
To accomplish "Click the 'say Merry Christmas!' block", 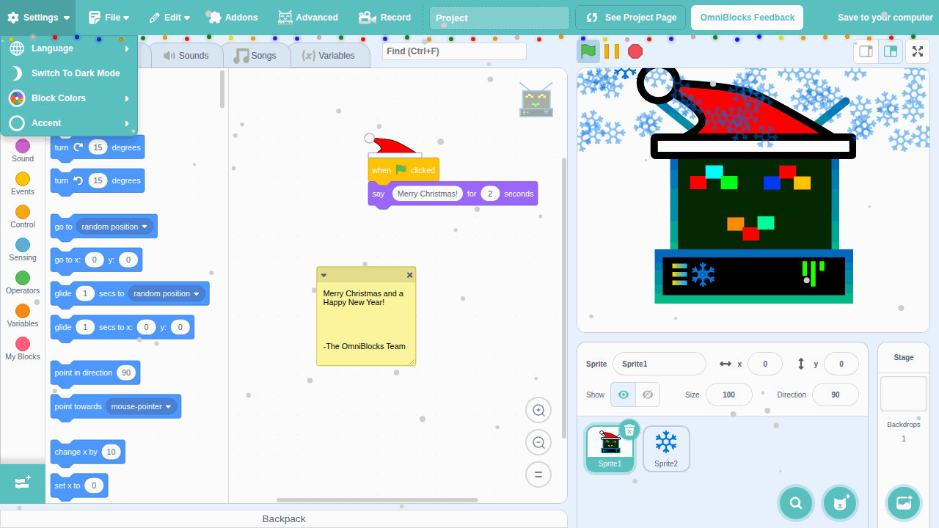I will (453, 194).
